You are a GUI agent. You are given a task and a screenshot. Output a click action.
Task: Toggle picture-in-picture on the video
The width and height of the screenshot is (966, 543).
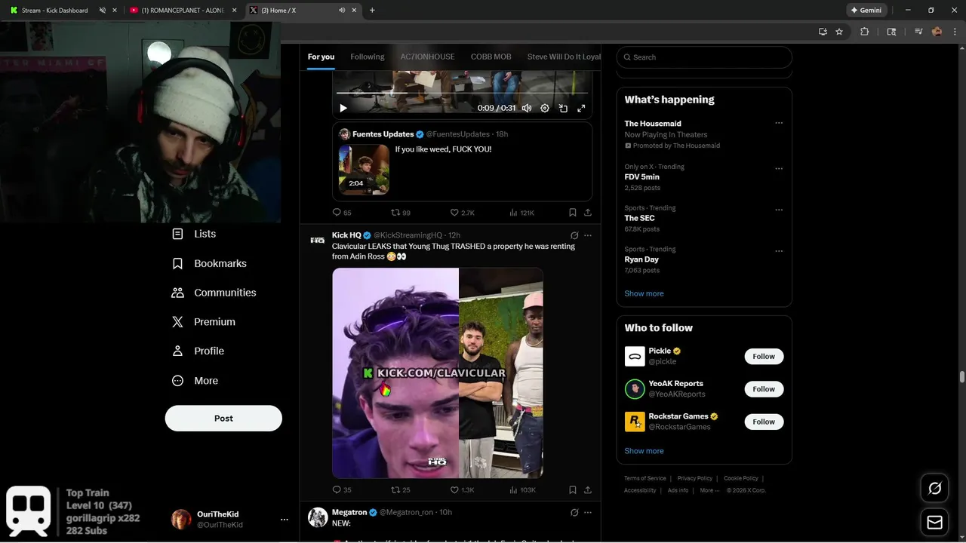[563, 108]
